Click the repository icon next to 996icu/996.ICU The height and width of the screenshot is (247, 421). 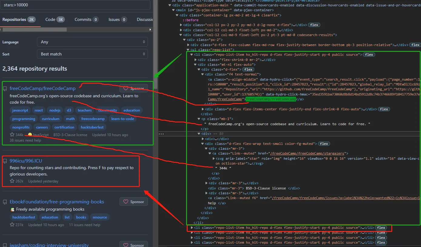tap(5, 161)
